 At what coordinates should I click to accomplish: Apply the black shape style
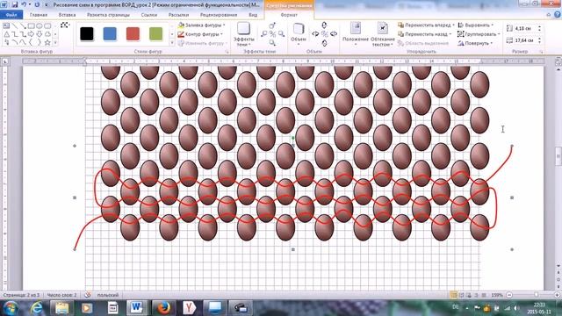coord(87,34)
